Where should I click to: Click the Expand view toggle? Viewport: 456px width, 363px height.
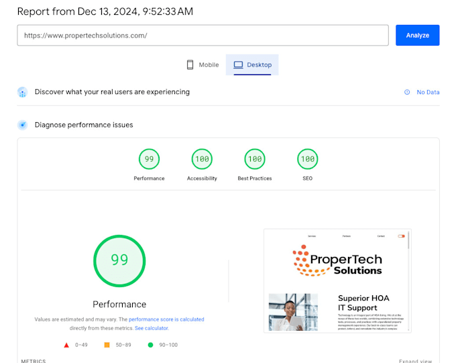pos(415,361)
